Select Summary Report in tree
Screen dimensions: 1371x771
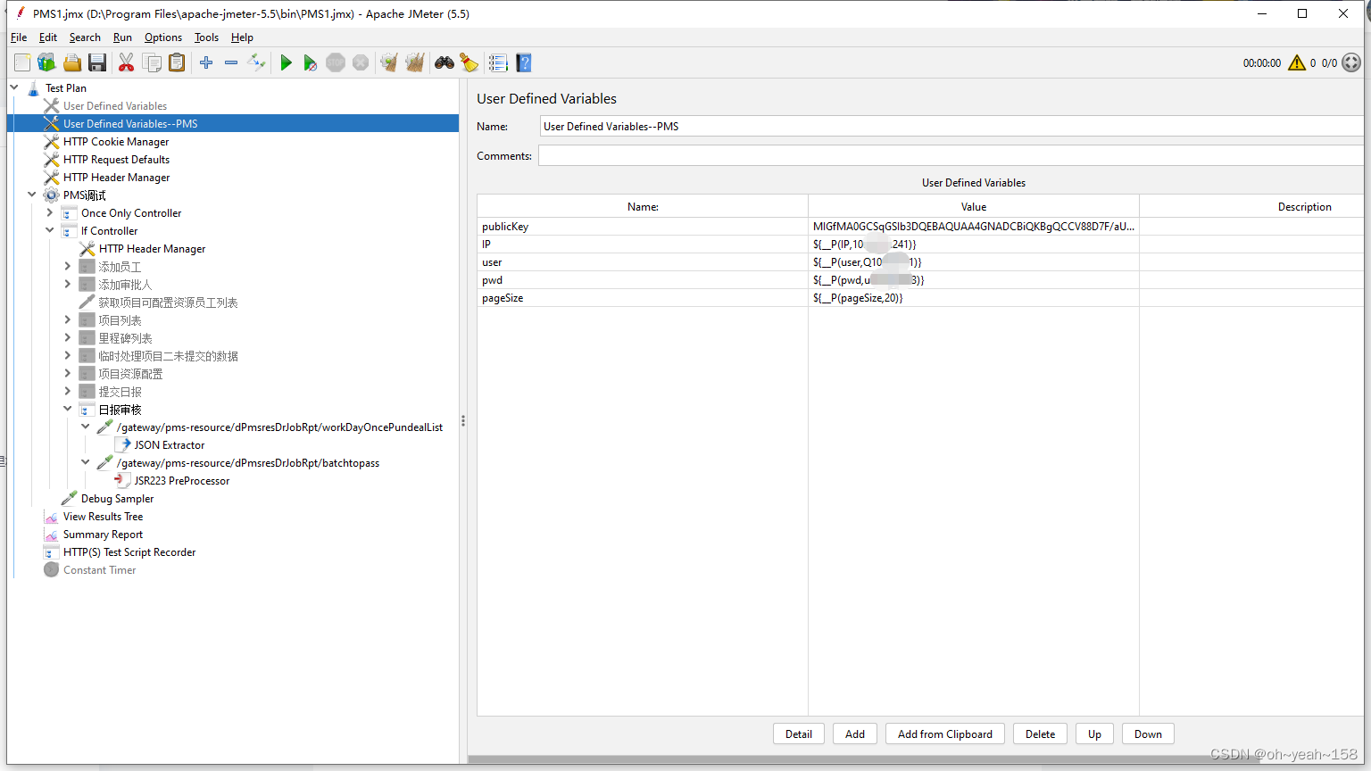coord(103,534)
